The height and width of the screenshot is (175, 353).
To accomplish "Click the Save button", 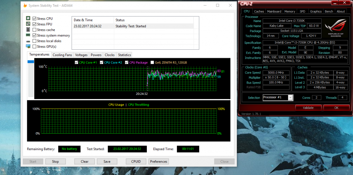I will click(x=107, y=162).
